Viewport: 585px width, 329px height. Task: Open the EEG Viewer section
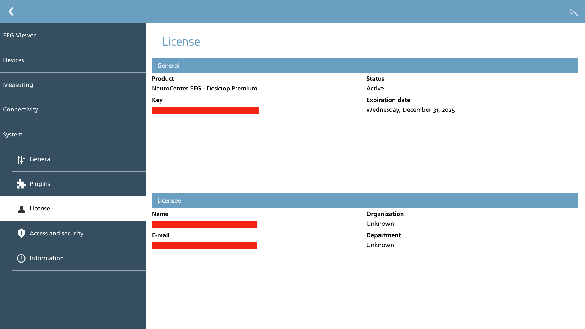[73, 35]
